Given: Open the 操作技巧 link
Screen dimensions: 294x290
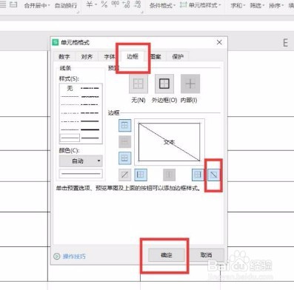Looking at the screenshot, I should coord(74,256).
